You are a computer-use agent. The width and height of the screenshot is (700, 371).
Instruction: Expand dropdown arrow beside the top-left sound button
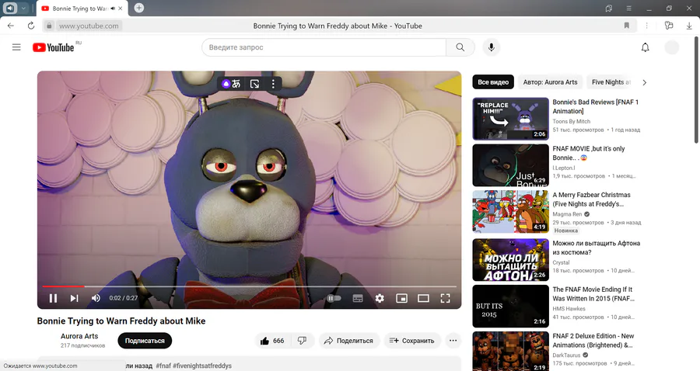(x=23, y=8)
